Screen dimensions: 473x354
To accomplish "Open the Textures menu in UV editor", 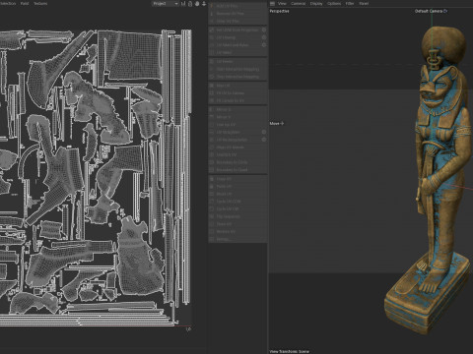I will point(40,3).
